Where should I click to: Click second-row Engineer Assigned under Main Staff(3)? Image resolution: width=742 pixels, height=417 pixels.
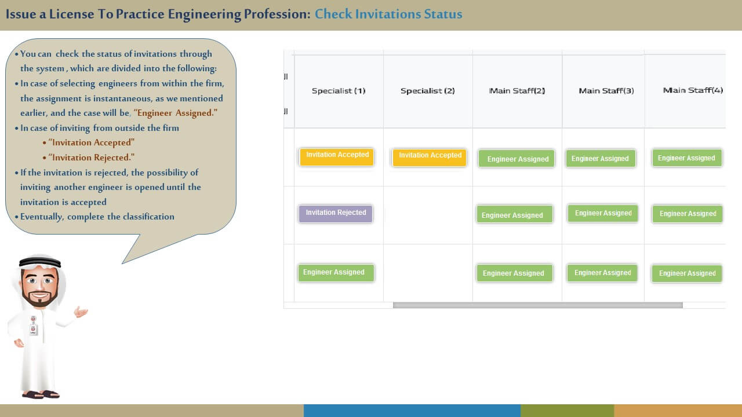(603, 213)
